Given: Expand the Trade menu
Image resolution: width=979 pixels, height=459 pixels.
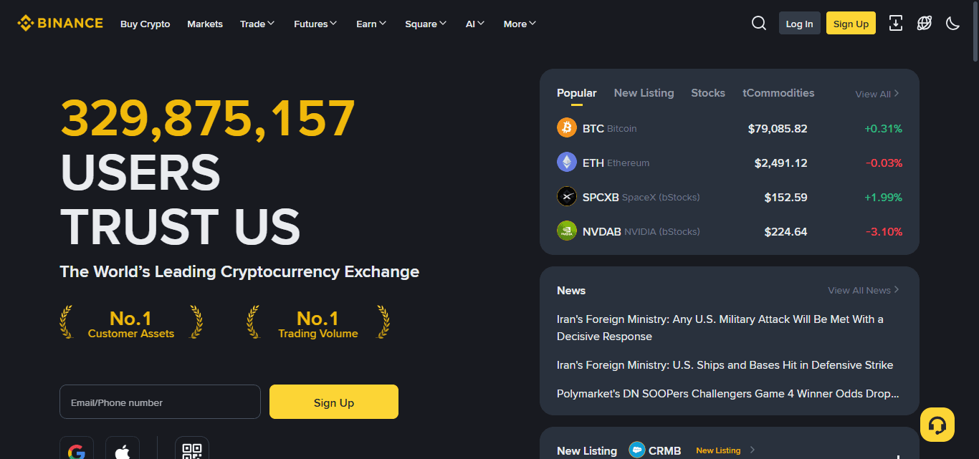Looking at the screenshot, I should 257,24.
